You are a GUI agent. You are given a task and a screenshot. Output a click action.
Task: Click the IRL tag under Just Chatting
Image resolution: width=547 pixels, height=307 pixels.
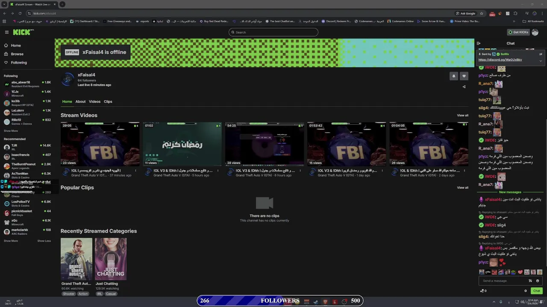100,294
